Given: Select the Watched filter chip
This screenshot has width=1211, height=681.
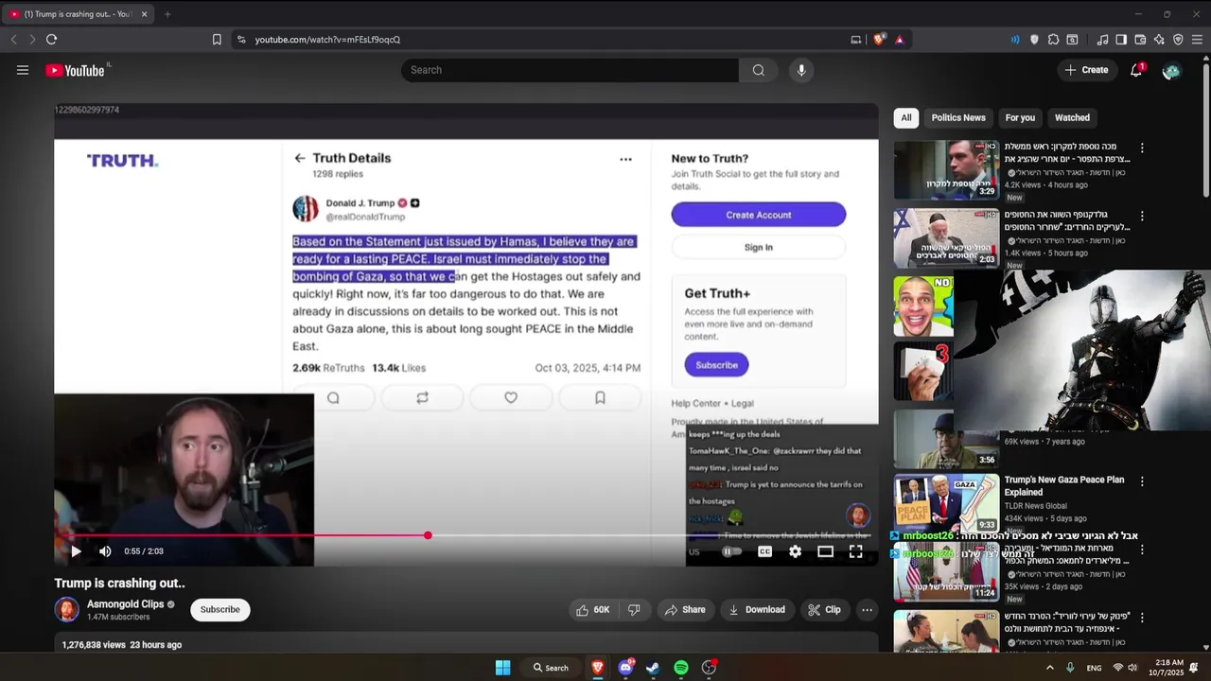Looking at the screenshot, I should click(x=1072, y=117).
